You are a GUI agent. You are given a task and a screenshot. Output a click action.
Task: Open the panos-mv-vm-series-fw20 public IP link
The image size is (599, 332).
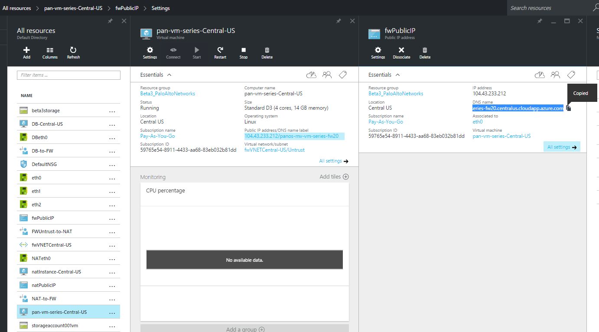click(294, 136)
